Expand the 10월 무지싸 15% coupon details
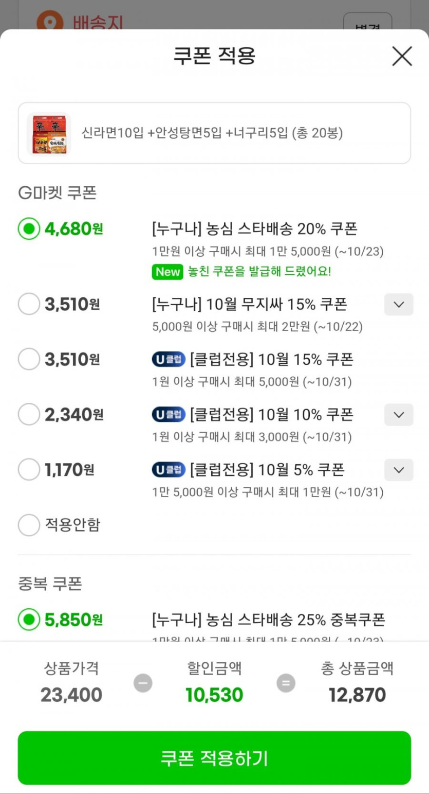The height and width of the screenshot is (794, 429). [x=399, y=304]
